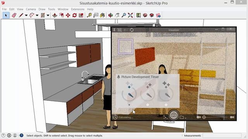Open arrow dropdown beside Line tool

pyautogui.click(x=26, y=15)
